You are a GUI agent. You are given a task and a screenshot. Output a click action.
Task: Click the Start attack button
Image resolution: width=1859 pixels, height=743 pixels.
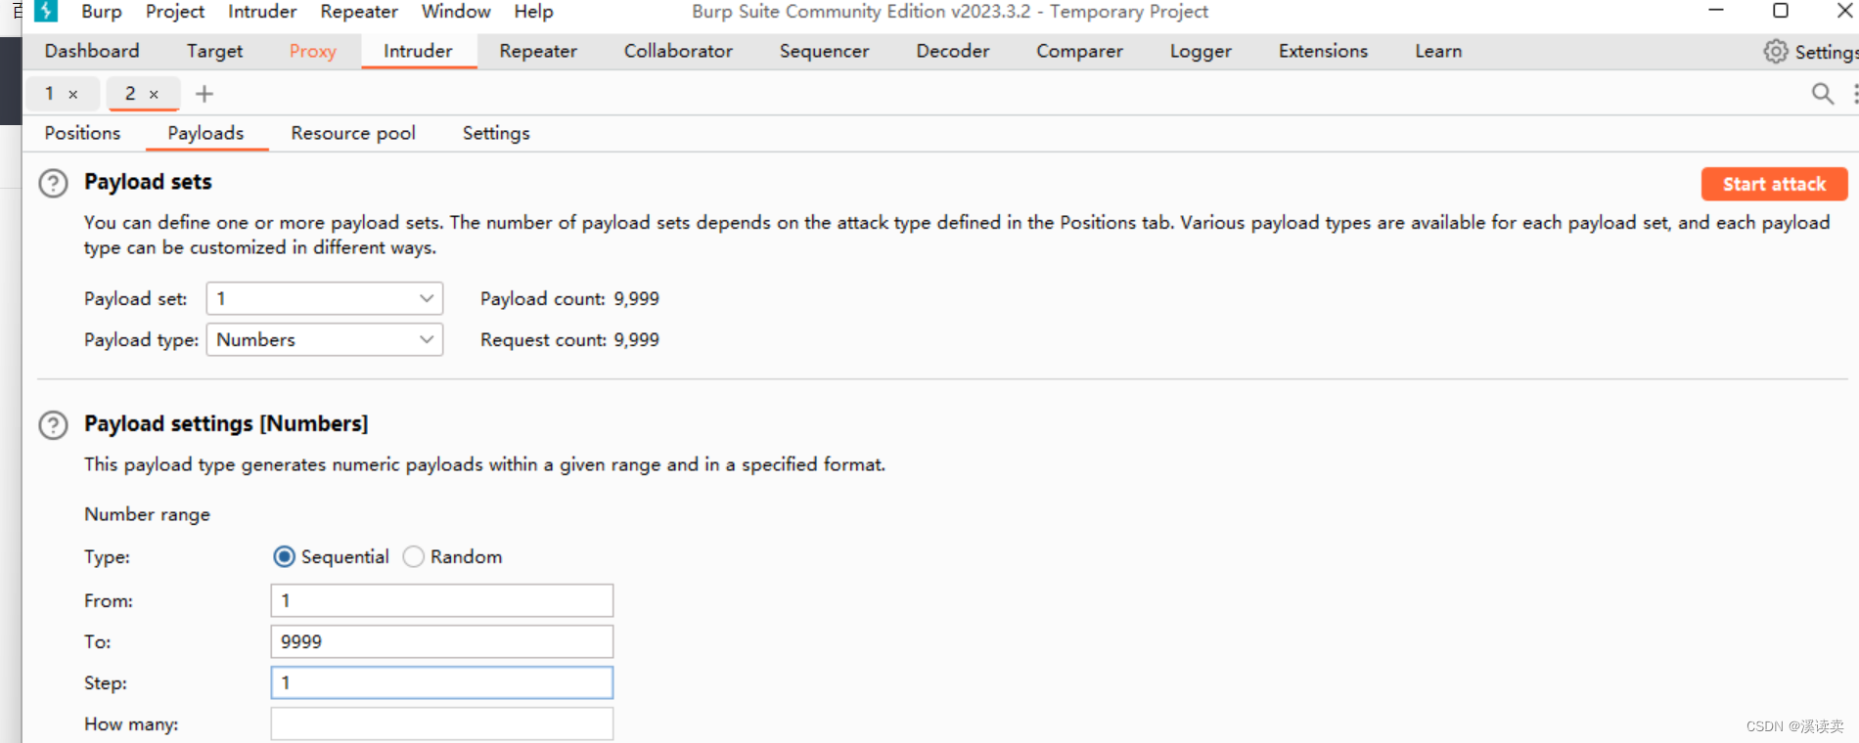(x=1774, y=184)
